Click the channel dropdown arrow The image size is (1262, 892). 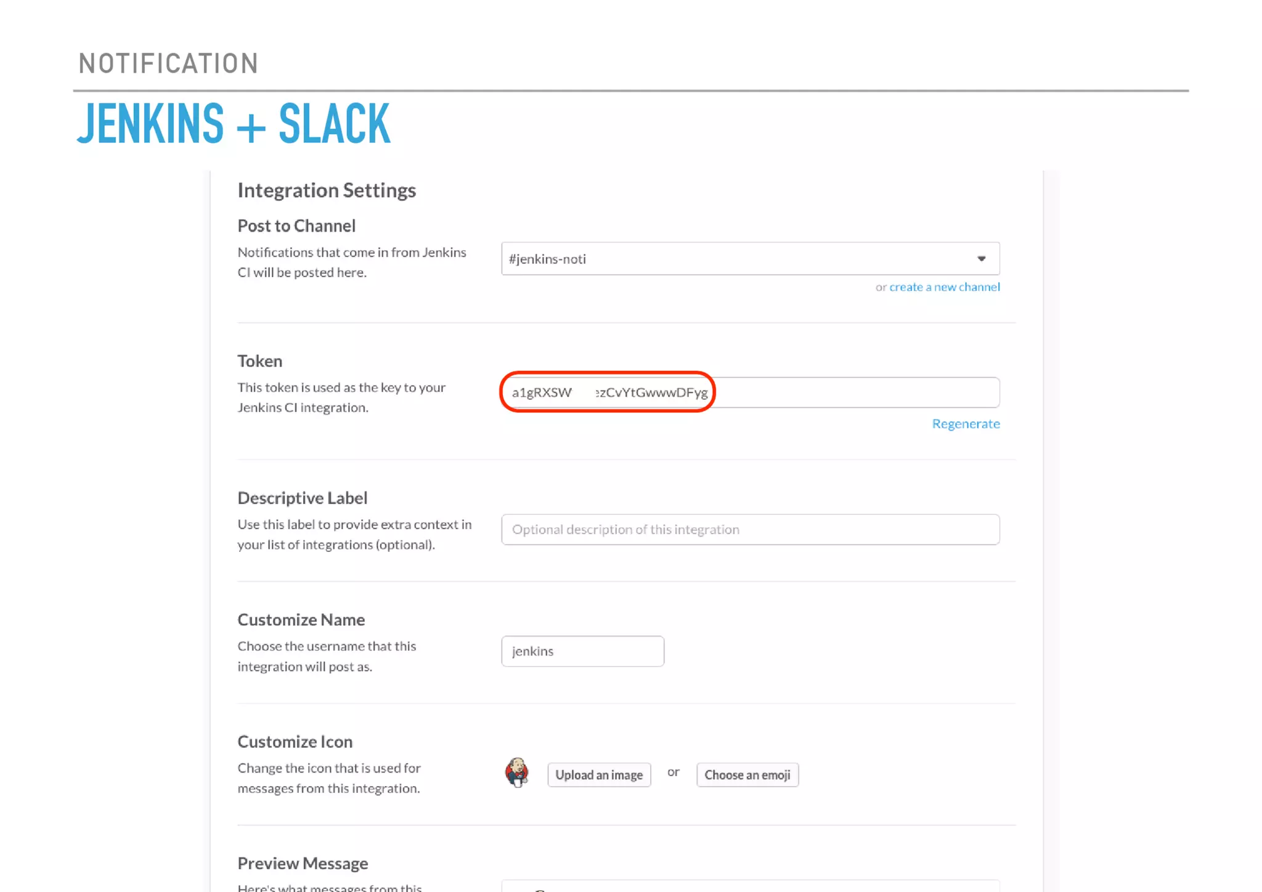pos(981,259)
